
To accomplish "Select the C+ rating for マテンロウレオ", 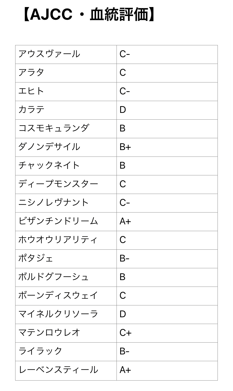I will 126,333.
